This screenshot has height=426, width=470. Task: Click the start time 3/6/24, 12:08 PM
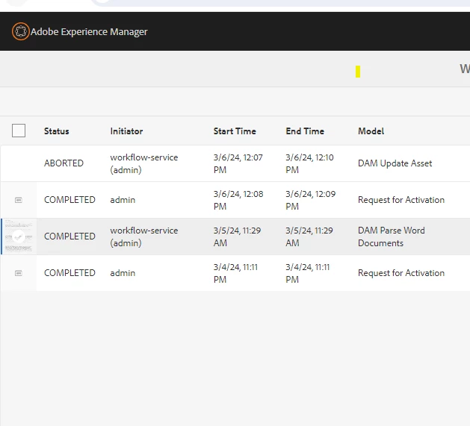click(x=238, y=200)
